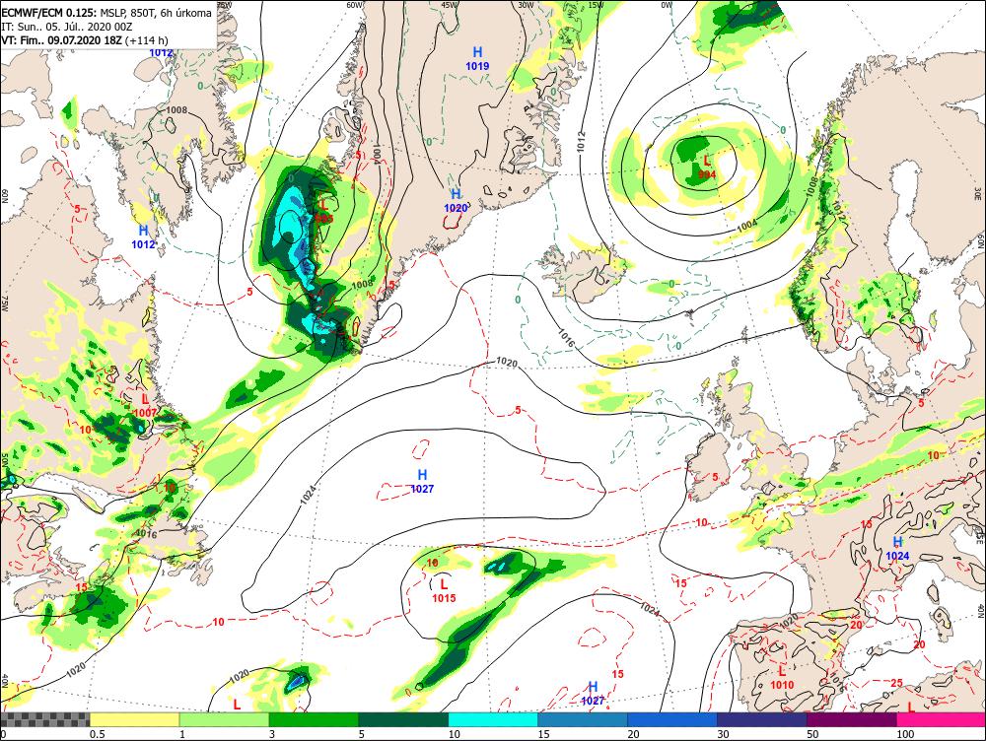Click the 'ECMWF/ECM 0.125' header title text
The image size is (986, 741).
pyautogui.click(x=49, y=13)
